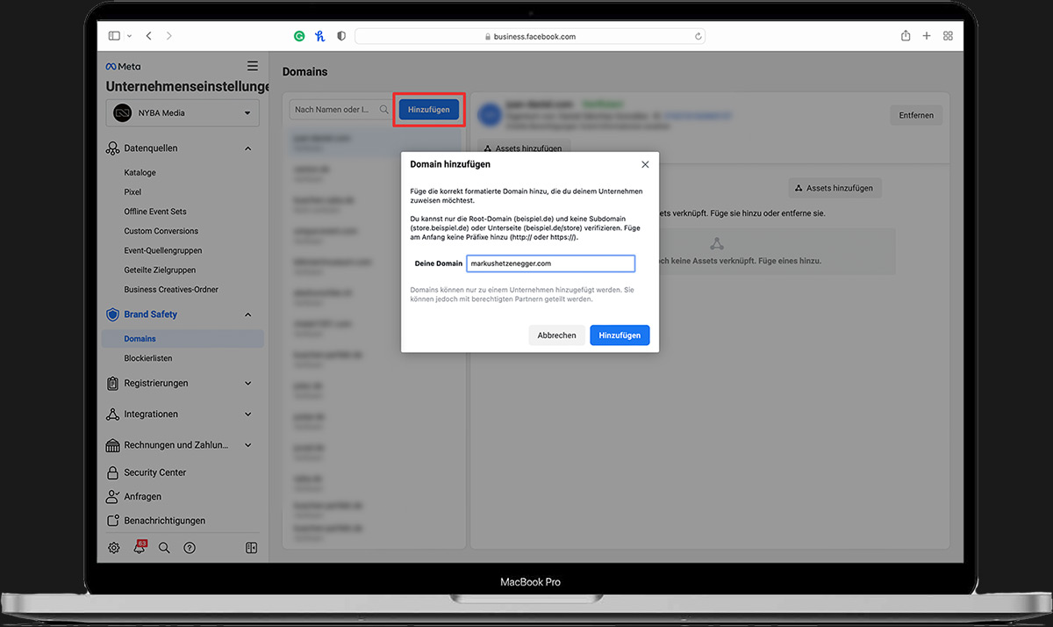This screenshot has width=1053, height=627.
Task: Collapse the Datenquellen section chevron
Action: 247,148
